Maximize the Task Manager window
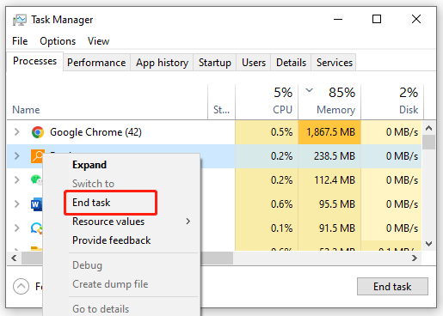 377,19
